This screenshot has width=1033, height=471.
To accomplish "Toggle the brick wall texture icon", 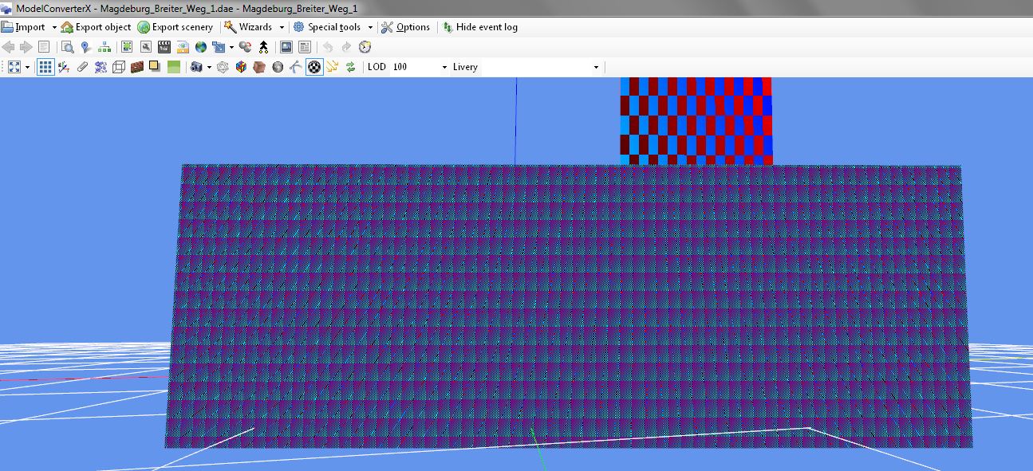I will [x=137, y=67].
